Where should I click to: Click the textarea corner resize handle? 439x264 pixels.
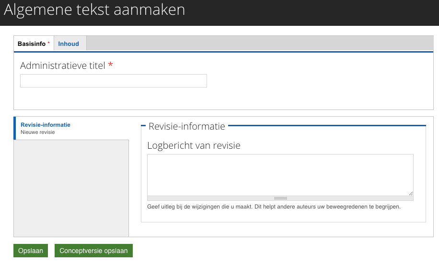411,193
